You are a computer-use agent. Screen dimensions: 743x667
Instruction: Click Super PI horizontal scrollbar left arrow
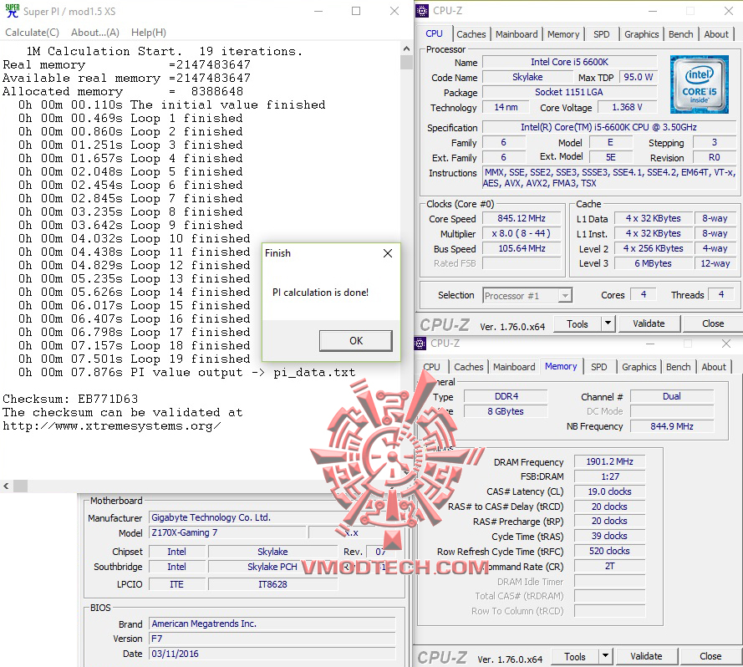tap(6, 486)
